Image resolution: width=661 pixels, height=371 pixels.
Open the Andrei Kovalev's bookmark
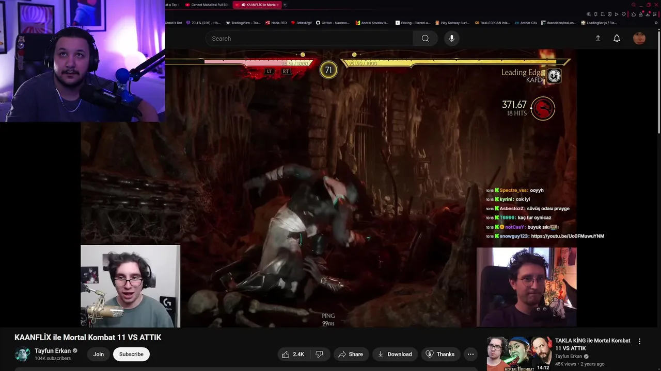372,23
